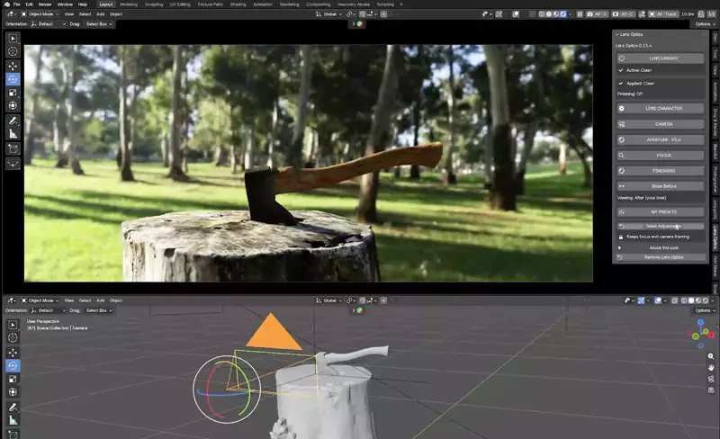Click the navigation axis gizmo in bottom viewport
Viewport: 720px width, 439px height.
click(x=701, y=334)
